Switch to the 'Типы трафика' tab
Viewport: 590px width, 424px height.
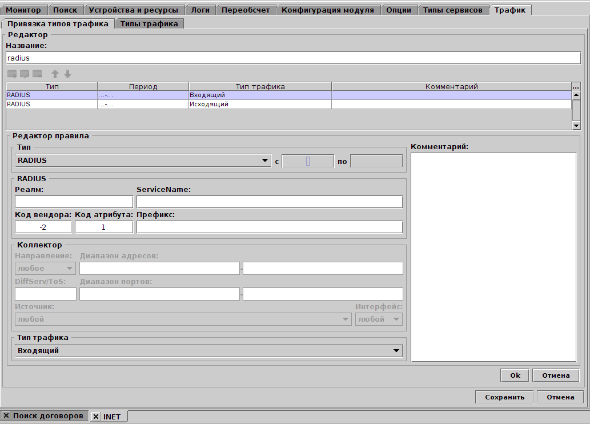[149, 23]
